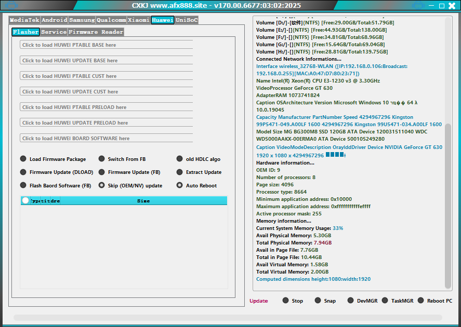Screen dimensions: 461x327
Task: Click 'Number of processors: 8' log line
Action: click(286, 178)
